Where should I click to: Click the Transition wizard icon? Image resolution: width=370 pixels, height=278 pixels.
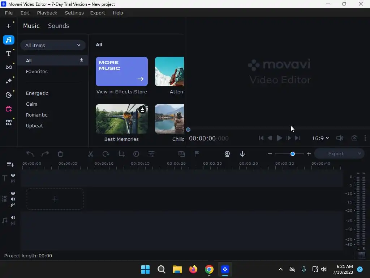click(182, 154)
